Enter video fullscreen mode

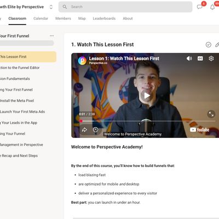click(211, 114)
